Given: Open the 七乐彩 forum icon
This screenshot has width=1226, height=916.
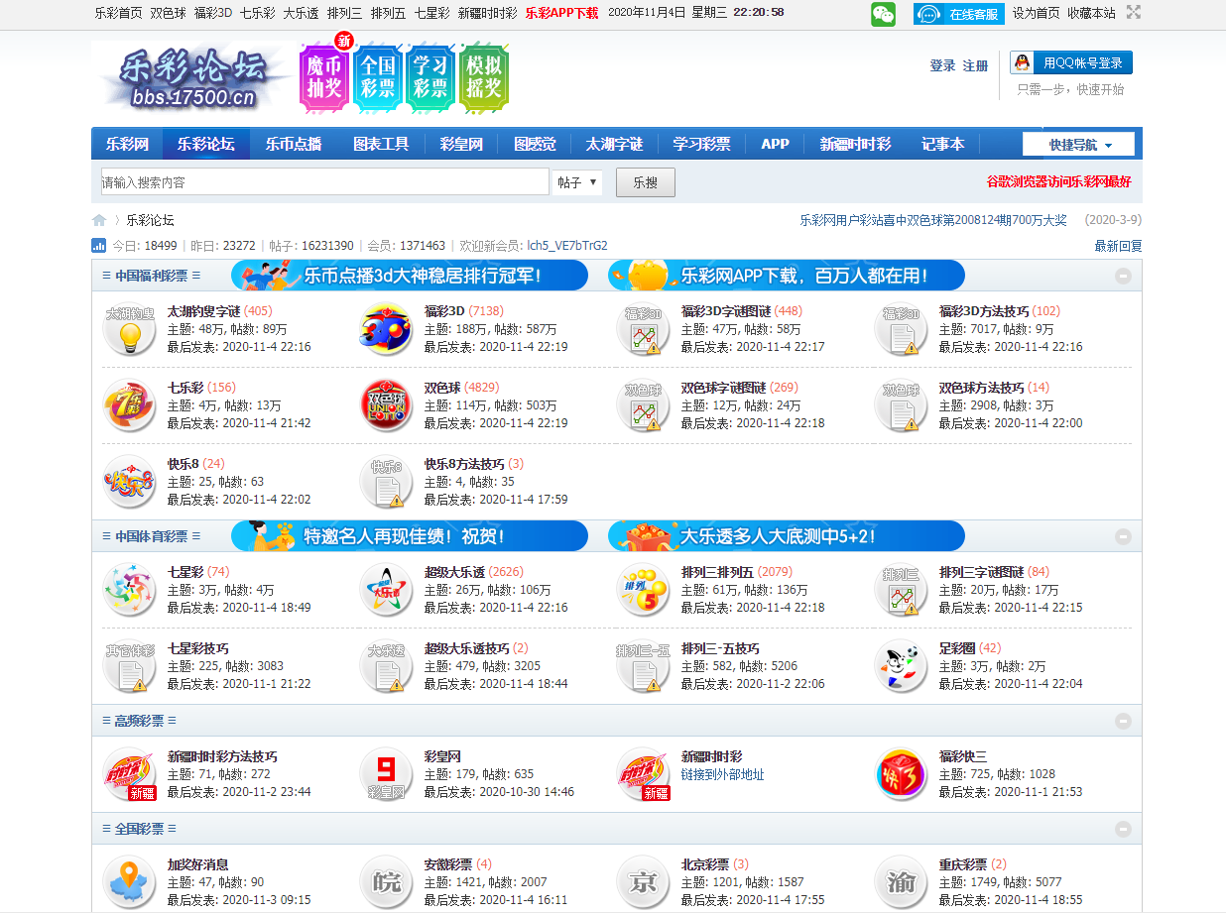Looking at the screenshot, I should coord(129,405).
